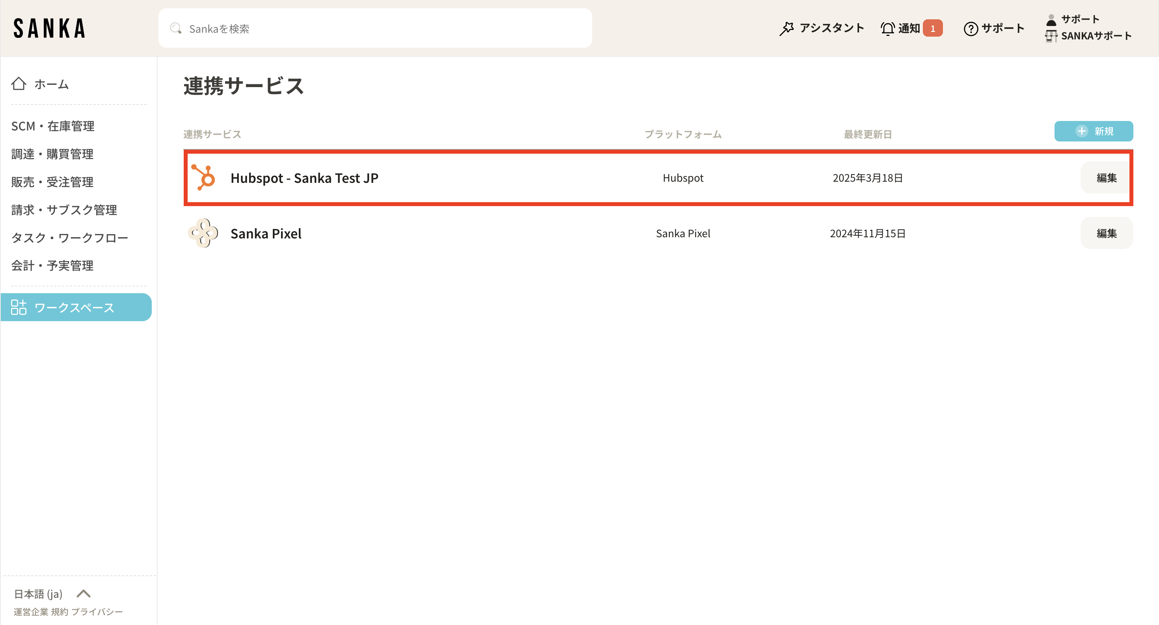The image size is (1159, 625).
Task: Click 編集 for Sanka Pixel
Action: [1106, 233]
